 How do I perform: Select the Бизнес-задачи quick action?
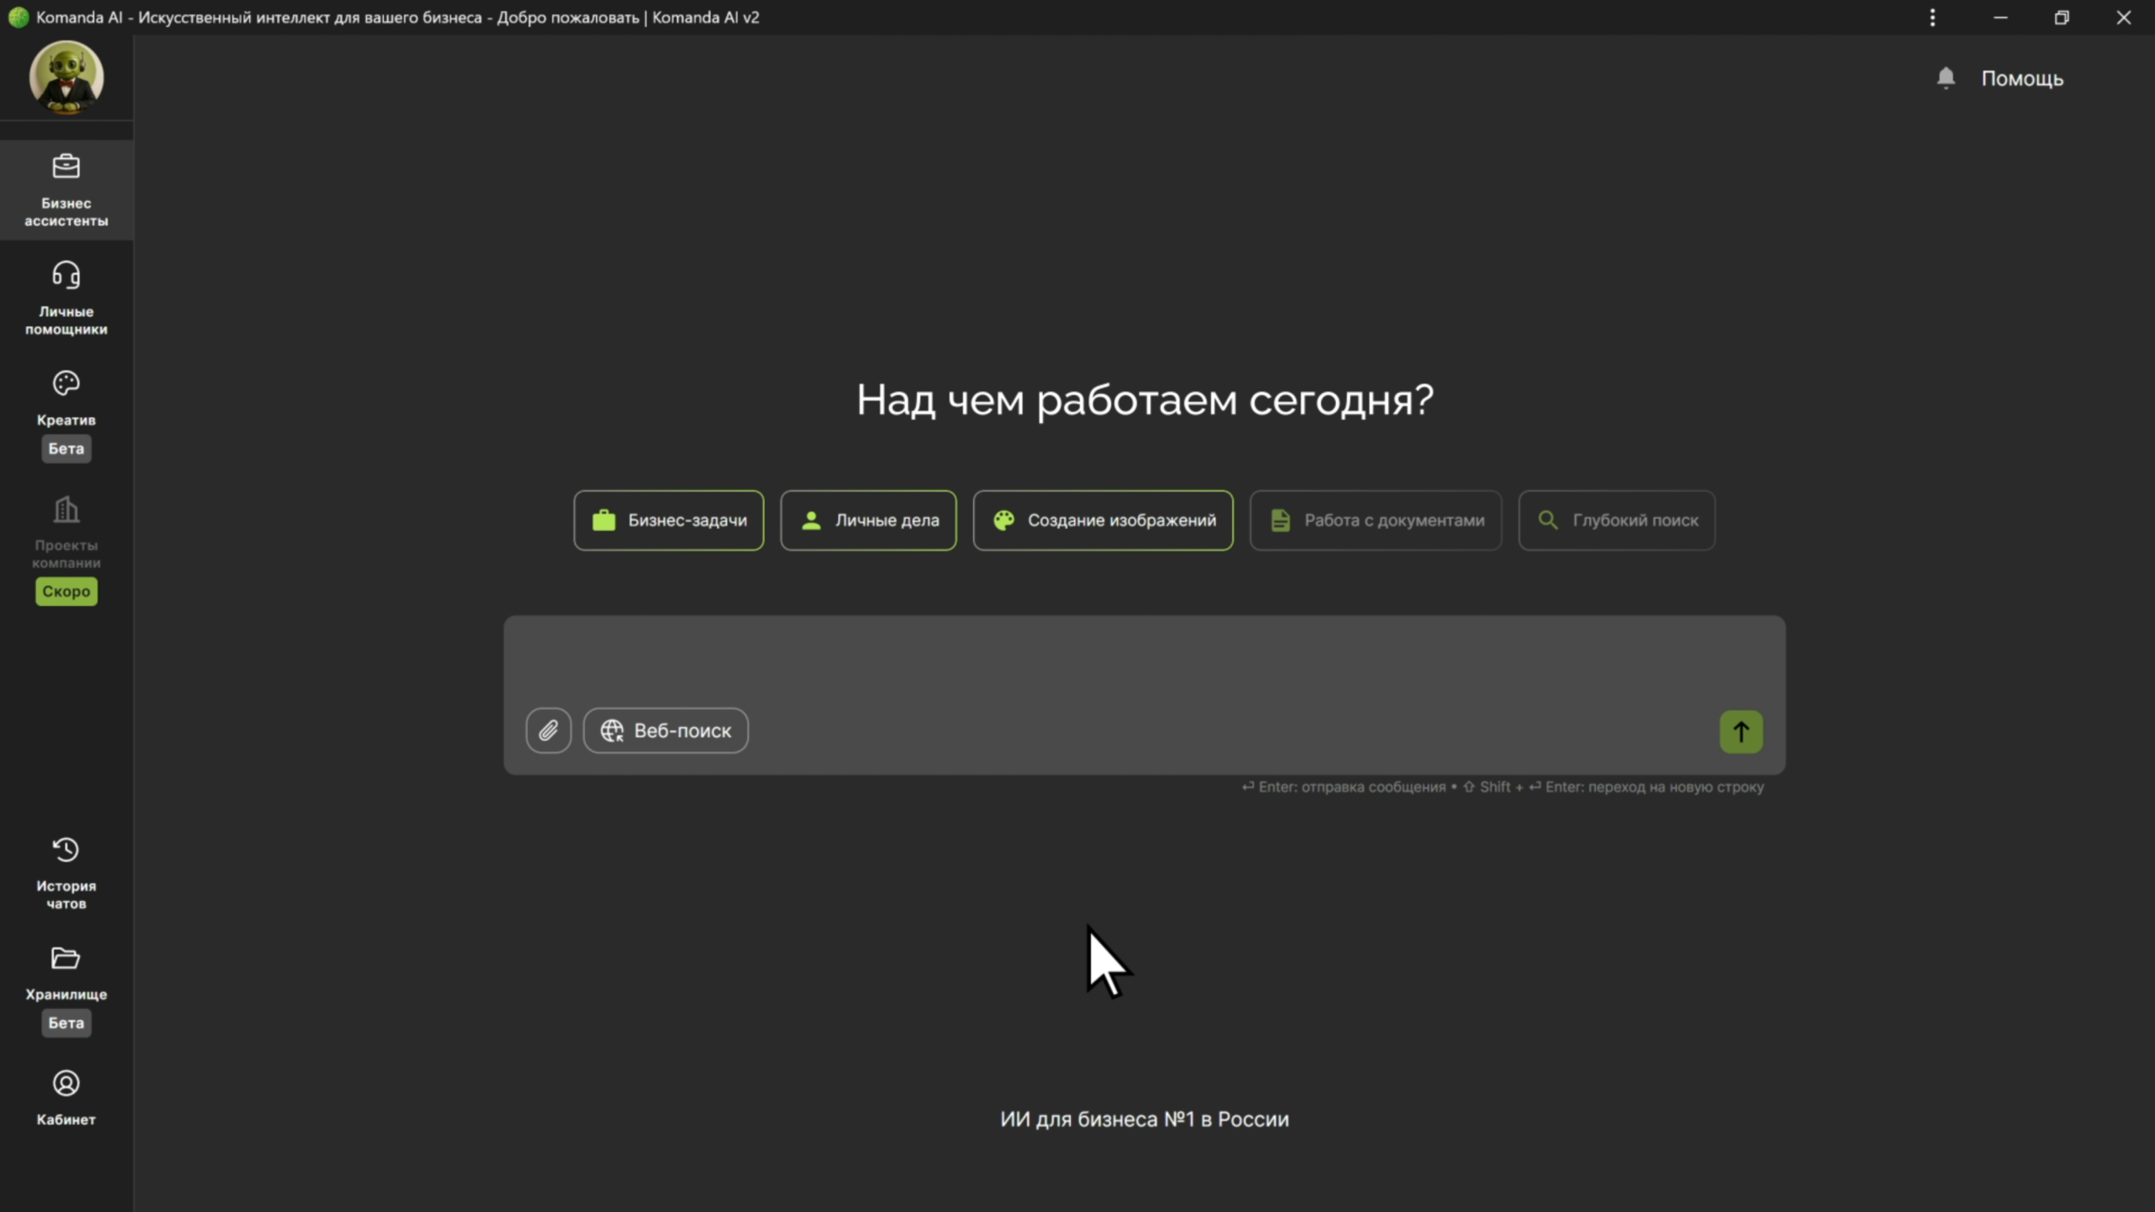coord(668,520)
